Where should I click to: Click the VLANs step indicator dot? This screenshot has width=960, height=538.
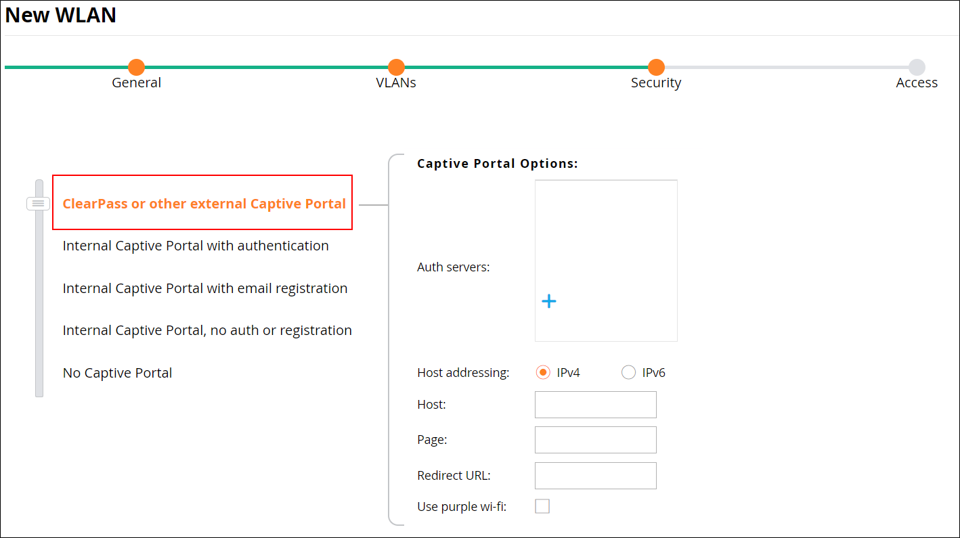[396, 68]
